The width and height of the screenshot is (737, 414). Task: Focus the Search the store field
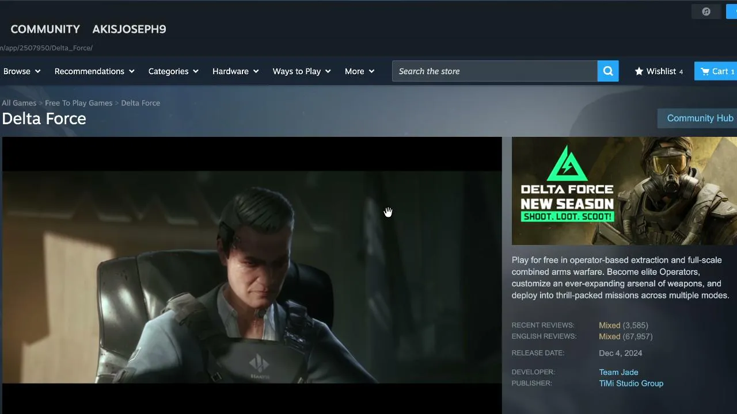pos(495,71)
